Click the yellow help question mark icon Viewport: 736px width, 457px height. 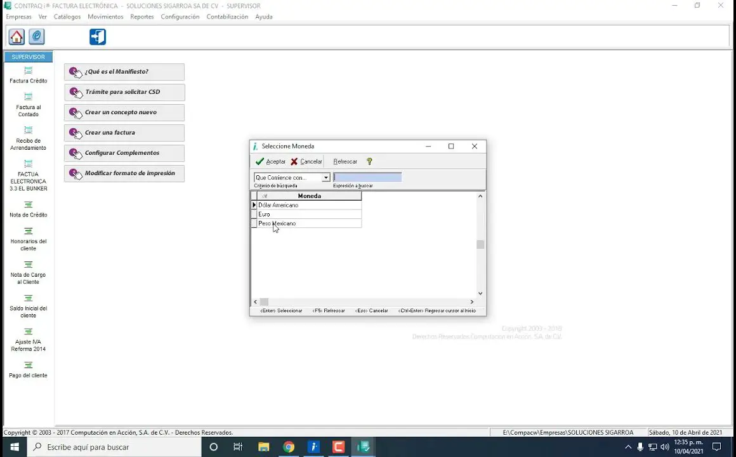tap(369, 162)
